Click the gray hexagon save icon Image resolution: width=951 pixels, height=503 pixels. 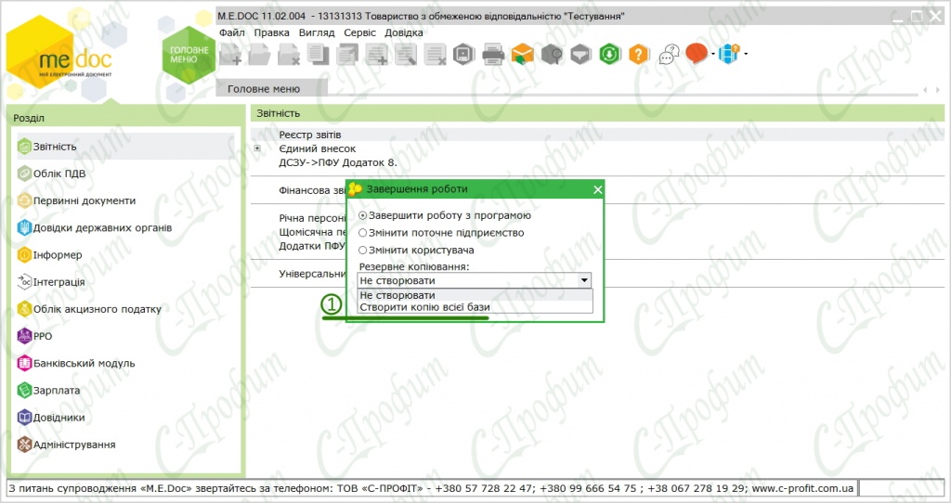(x=464, y=55)
